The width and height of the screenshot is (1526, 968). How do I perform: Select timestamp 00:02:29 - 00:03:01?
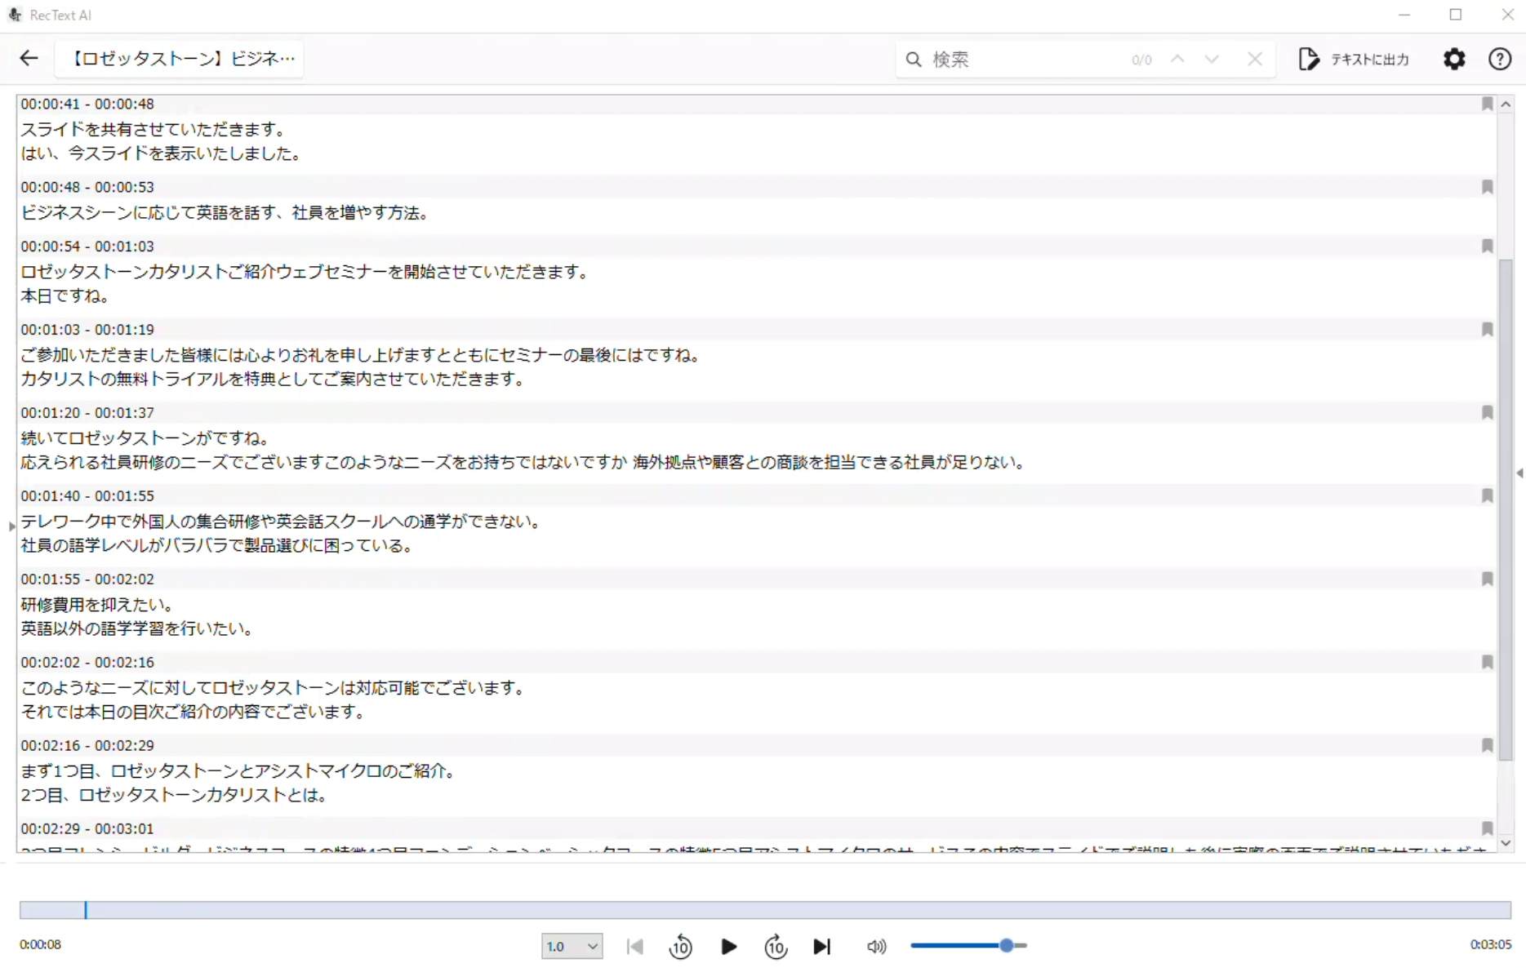[87, 828]
